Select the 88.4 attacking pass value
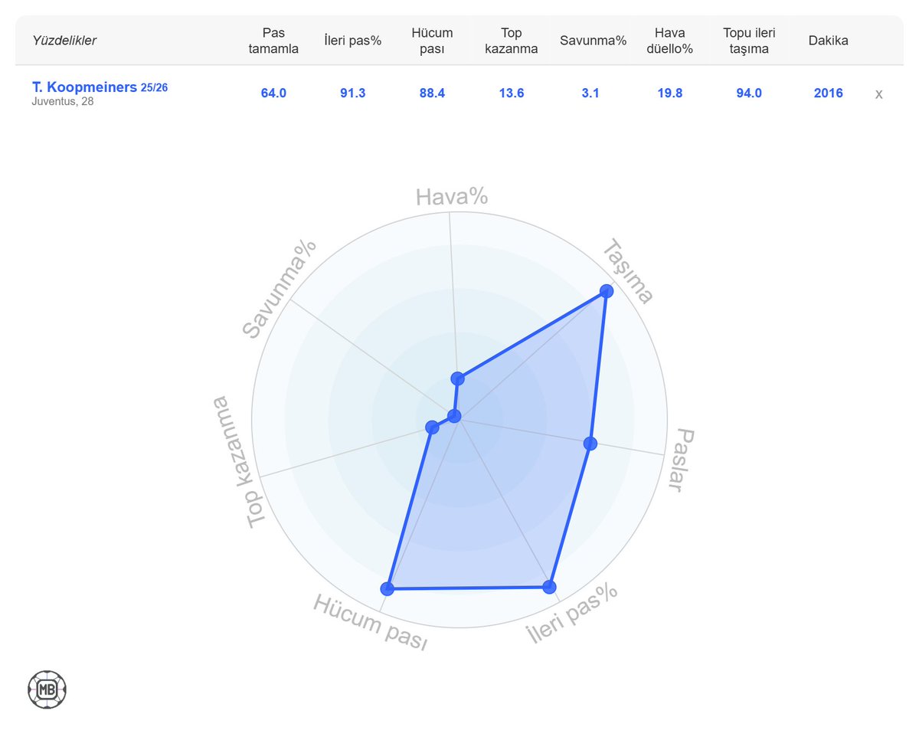This screenshot has width=919, height=750. tap(432, 93)
